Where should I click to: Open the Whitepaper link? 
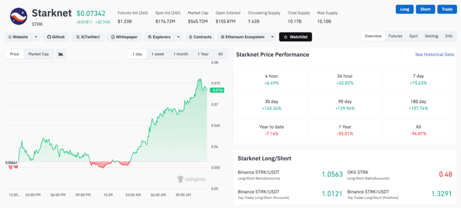point(124,37)
